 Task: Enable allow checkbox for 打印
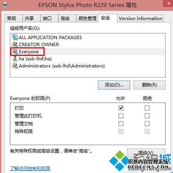point(121,108)
